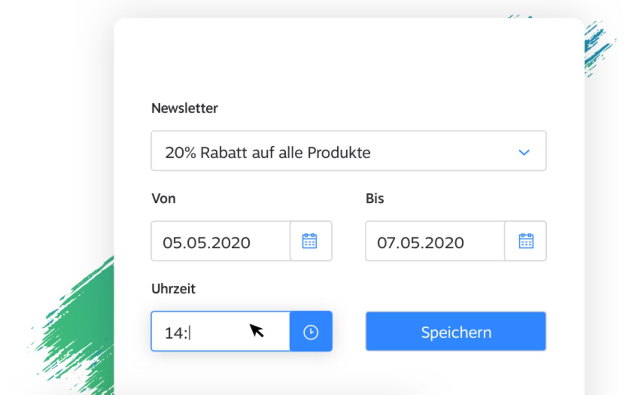Click the Uhrzeit label
This screenshot has width=632, height=395.
tap(173, 289)
